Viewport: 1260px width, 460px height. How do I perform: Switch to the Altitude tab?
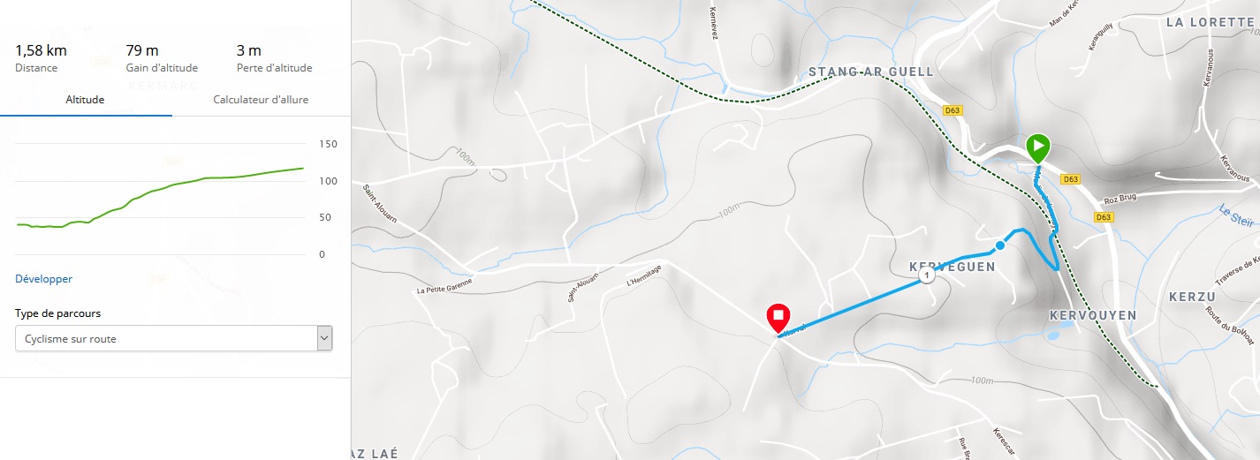click(x=86, y=100)
